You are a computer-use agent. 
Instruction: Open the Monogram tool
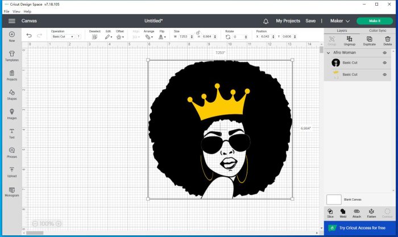click(x=12, y=192)
